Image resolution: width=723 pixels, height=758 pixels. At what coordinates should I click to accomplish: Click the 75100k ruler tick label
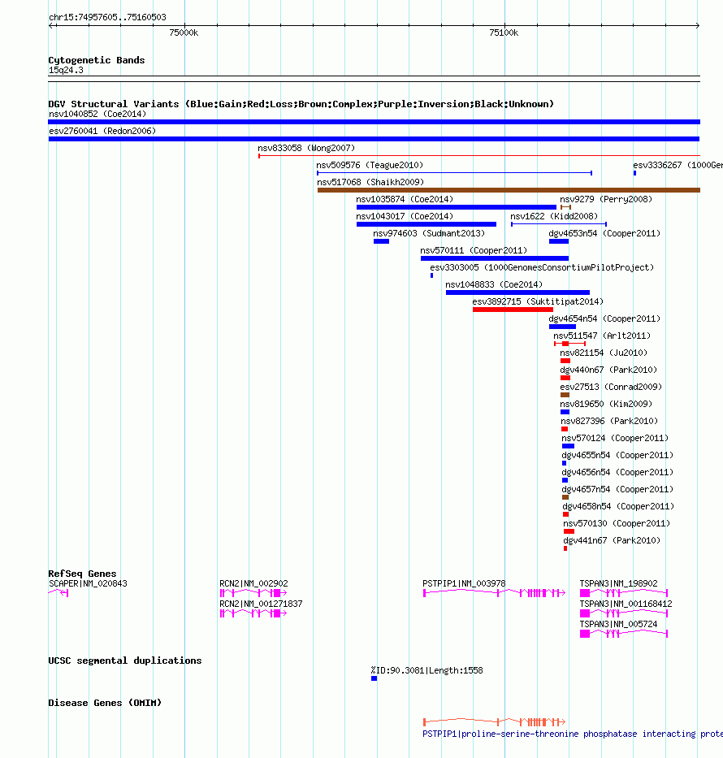504,32
